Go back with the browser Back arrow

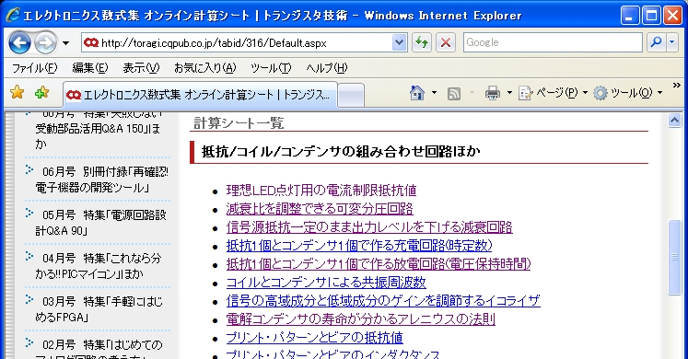19,43
